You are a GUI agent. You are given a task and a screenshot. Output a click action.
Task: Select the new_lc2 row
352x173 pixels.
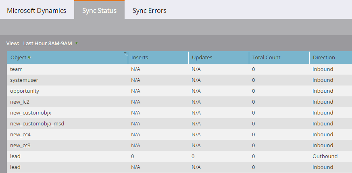(20, 102)
